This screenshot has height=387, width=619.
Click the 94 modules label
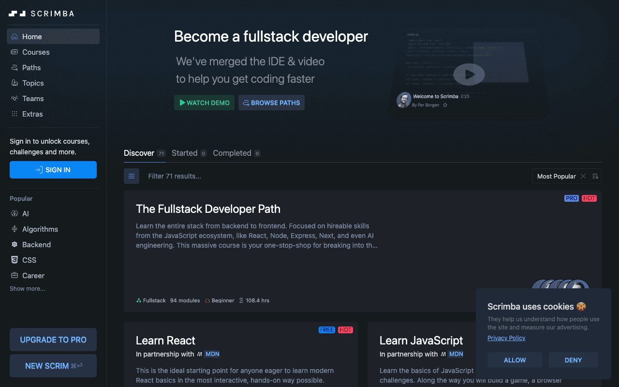click(185, 300)
